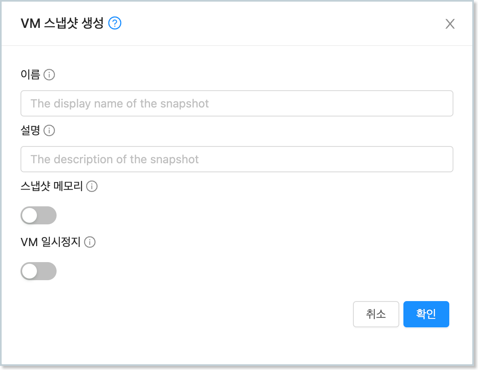Click the 이름 field label

pyautogui.click(x=30, y=74)
